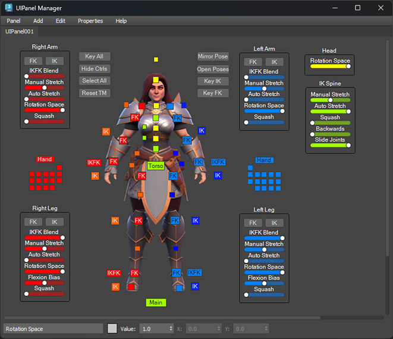This screenshot has width=393, height=339.
Task: Click the Rotation Space name field at the bottom
Action: [54, 329]
